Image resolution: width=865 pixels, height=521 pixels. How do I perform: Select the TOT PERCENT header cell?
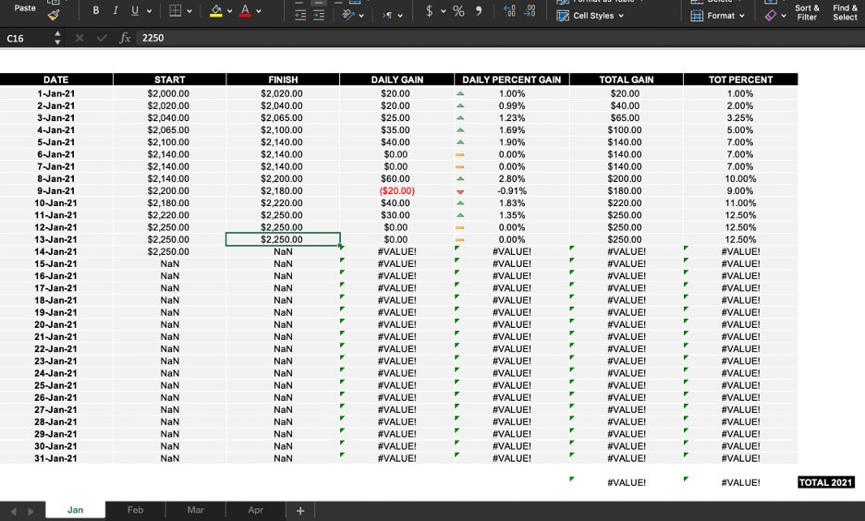coord(740,79)
